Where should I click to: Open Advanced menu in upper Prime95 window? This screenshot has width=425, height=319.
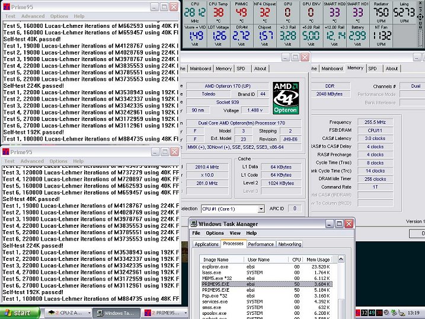coord(33,16)
